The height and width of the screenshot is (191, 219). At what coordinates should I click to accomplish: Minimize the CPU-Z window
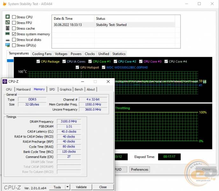click(82, 81)
